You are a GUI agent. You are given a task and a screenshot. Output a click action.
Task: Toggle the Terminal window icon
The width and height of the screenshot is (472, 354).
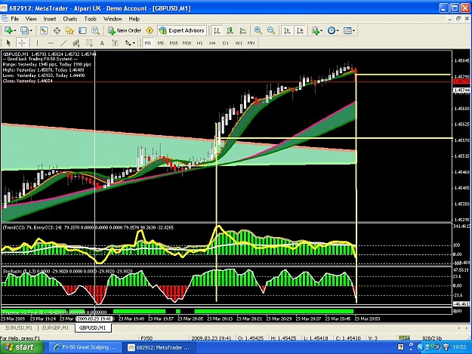(82, 30)
